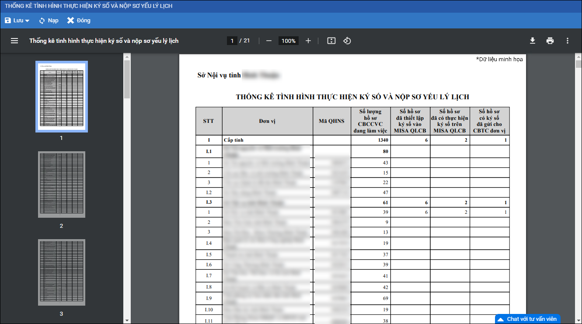Image resolution: width=582 pixels, height=324 pixels.
Task: Open the PDF viewer more actions menu
Action: click(x=568, y=41)
